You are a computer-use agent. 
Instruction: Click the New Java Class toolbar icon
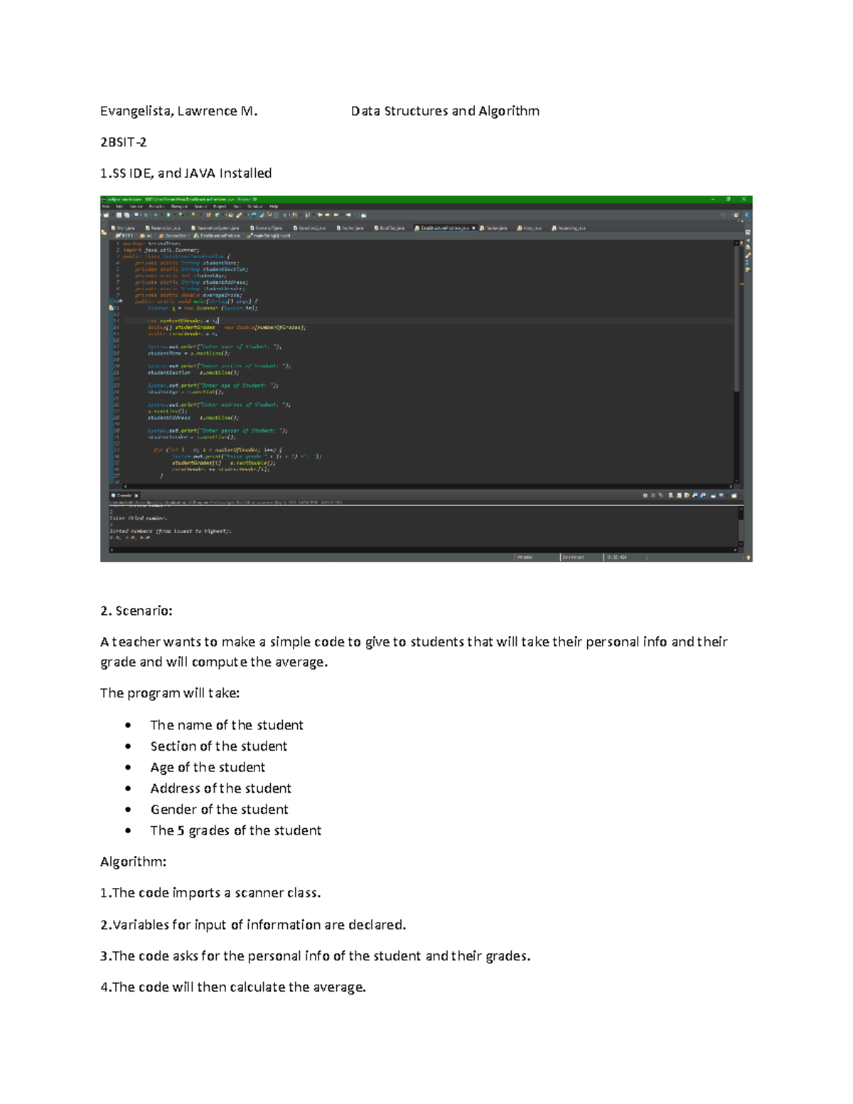point(218,215)
